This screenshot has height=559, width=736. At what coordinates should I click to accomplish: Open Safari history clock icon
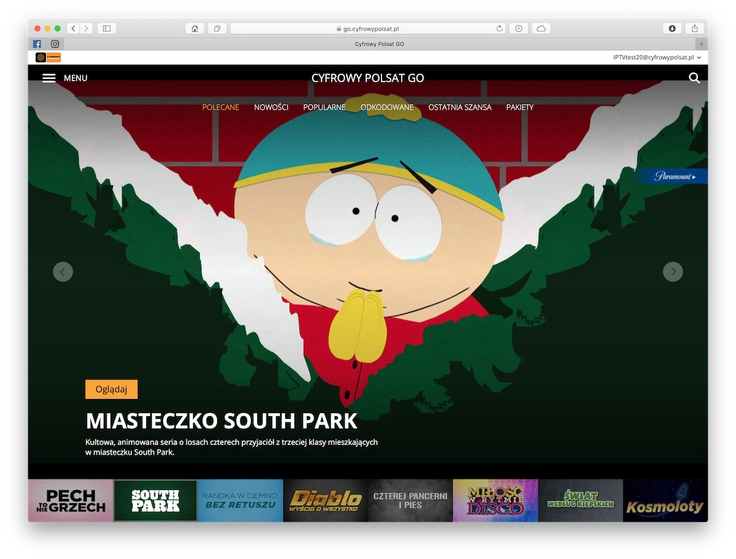518,28
